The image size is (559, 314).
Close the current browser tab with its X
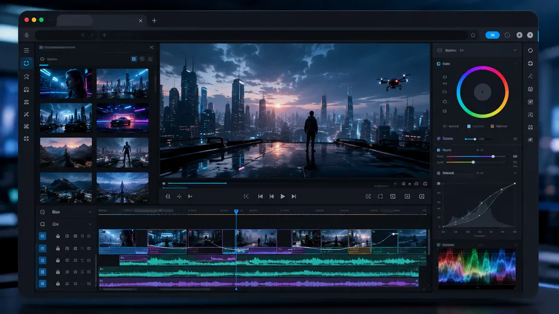140,21
